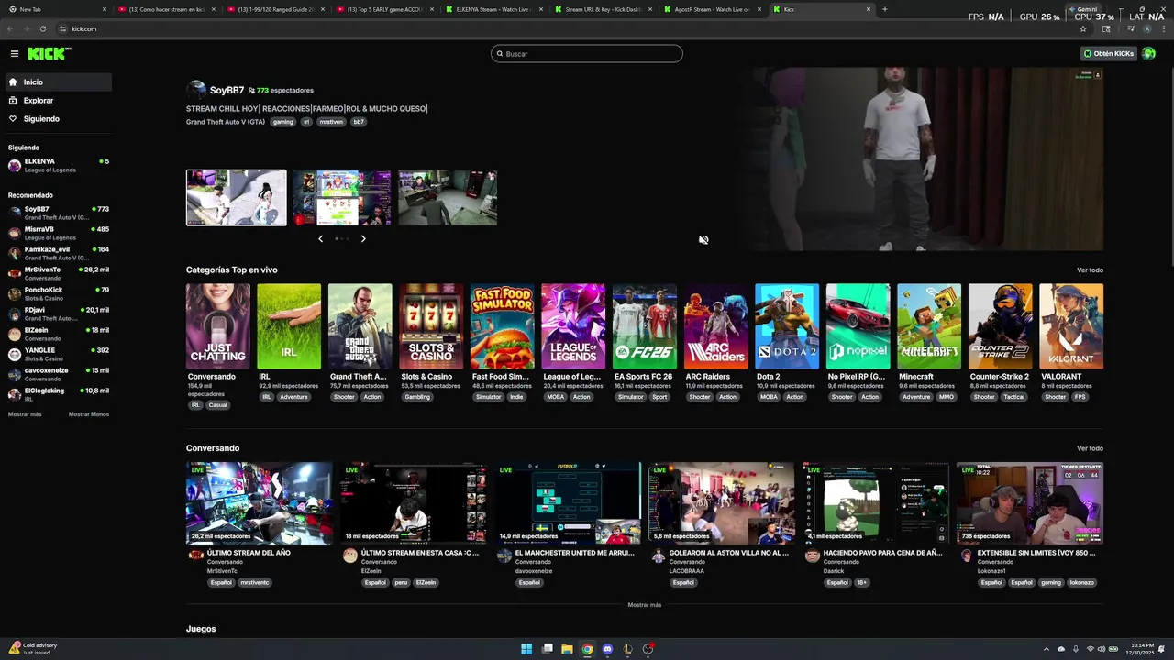This screenshot has width=1174, height=660.
Task: Open EL MANCHESTER UNITED stream title
Action: click(574, 553)
